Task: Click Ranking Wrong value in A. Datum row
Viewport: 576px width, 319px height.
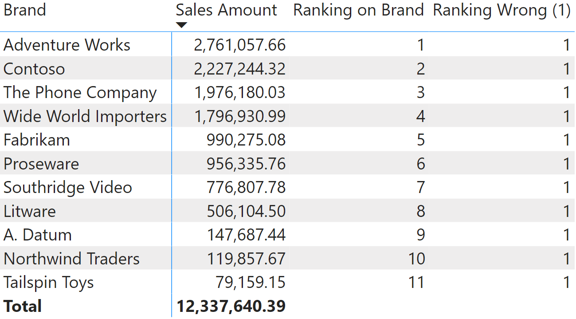Action: (x=566, y=235)
